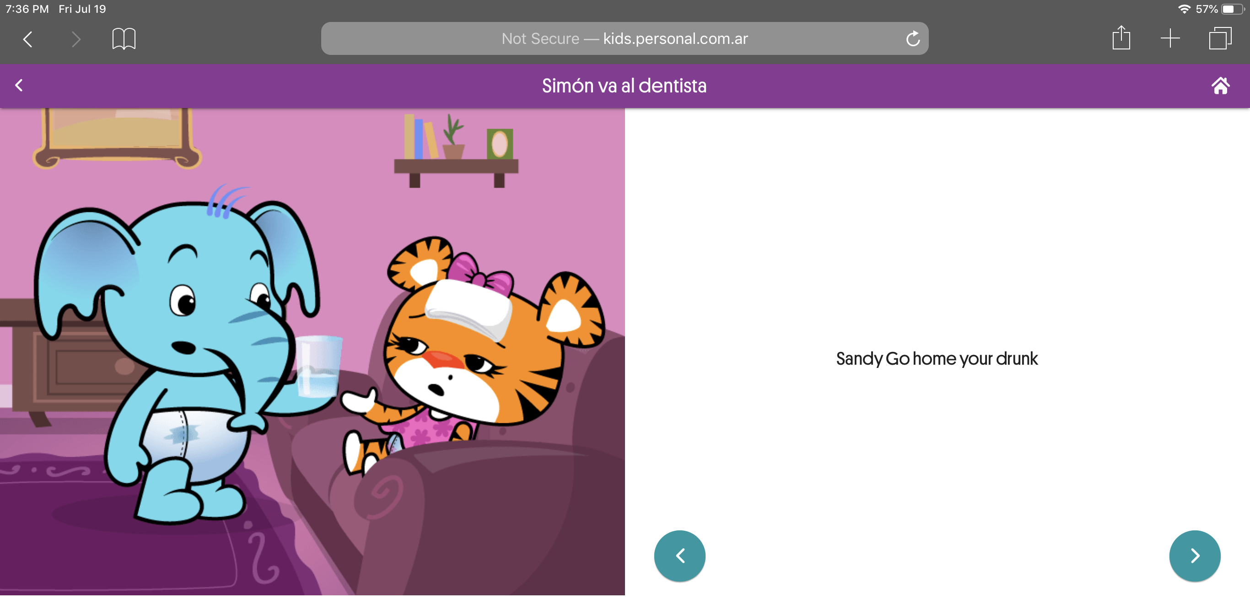Tap the 'Sandy Go home your drunk' text
This screenshot has width=1250, height=599.
point(937,359)
